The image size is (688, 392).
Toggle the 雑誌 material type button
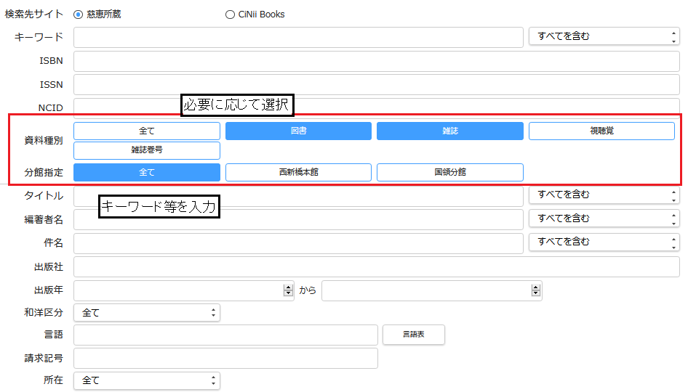point(450,131)
